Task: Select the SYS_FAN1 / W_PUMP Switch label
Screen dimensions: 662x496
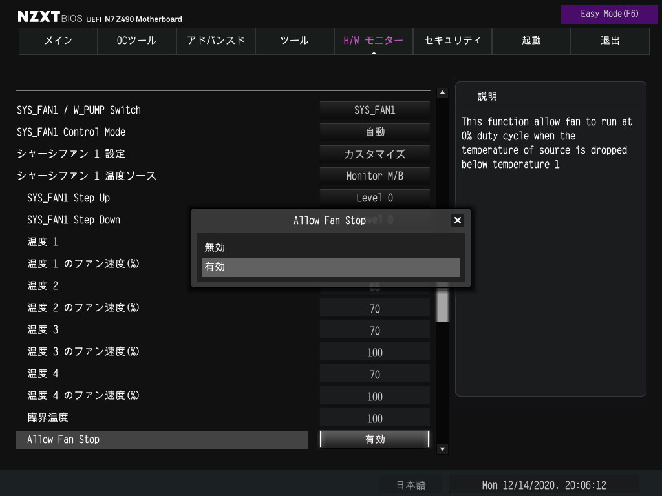Action: 78,110
